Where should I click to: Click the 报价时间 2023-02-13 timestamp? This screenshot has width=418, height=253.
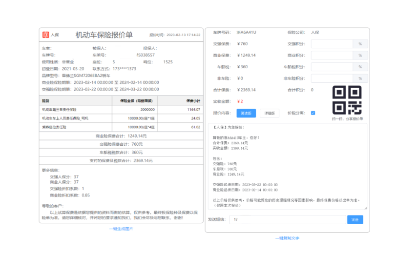[x=184, y=35]
